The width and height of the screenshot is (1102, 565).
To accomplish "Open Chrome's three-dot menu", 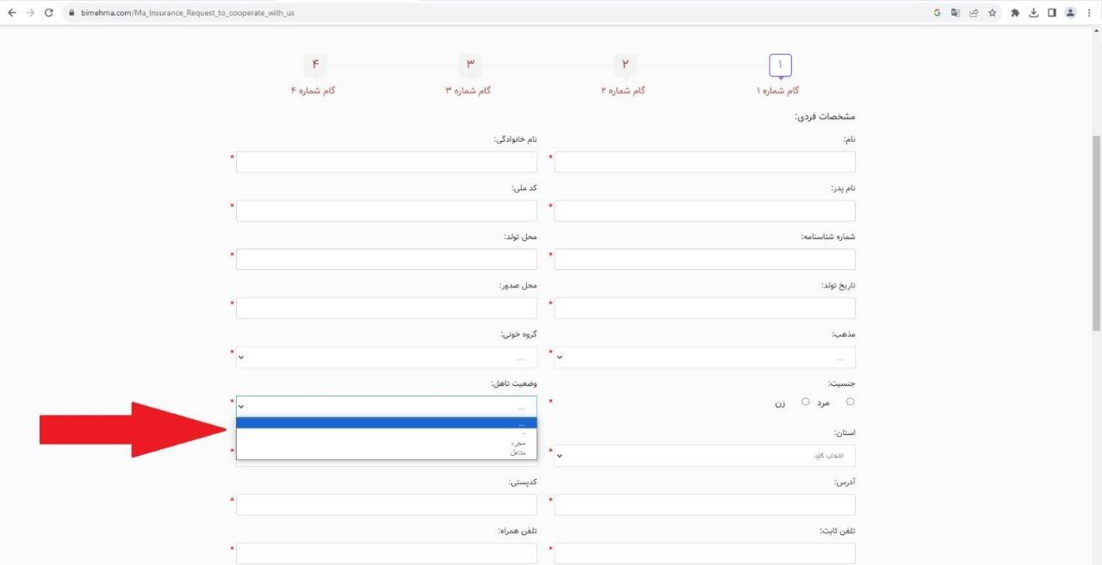I will click(1090, 12).
